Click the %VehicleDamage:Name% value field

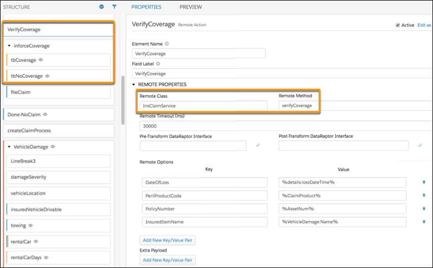coord(343,222)
